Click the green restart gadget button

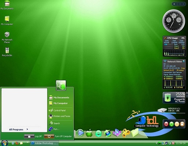pyautogui.click(x=172, y=124)
